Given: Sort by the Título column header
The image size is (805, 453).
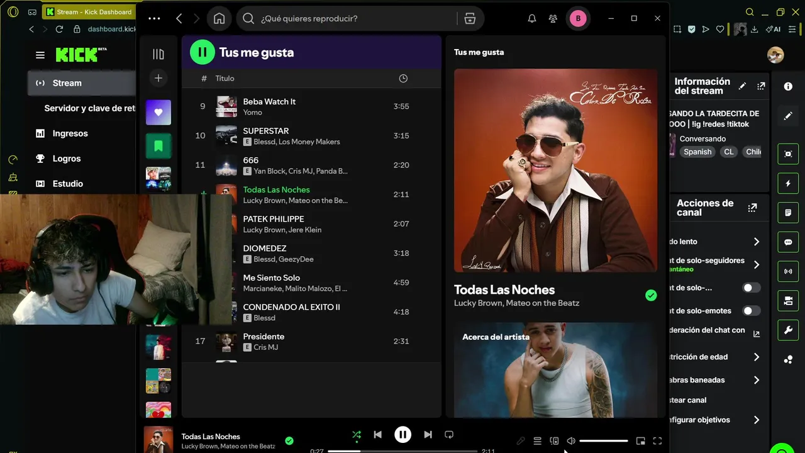Looking at the screenshot, I should coord(225,78).
